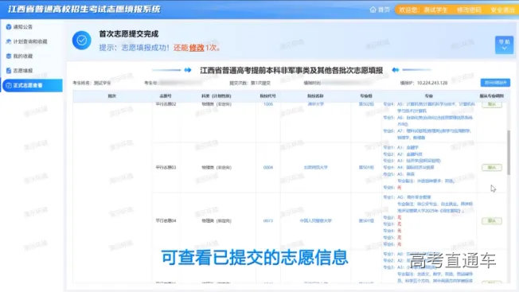
Task: Click the 计划查询和收藏 sidebar icon
Action: 9,41
